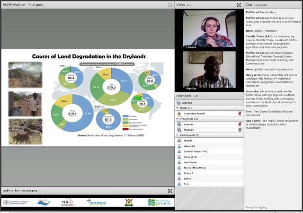Click Mganga's webcam video feed
303x213 pixels.
point(209,70)
